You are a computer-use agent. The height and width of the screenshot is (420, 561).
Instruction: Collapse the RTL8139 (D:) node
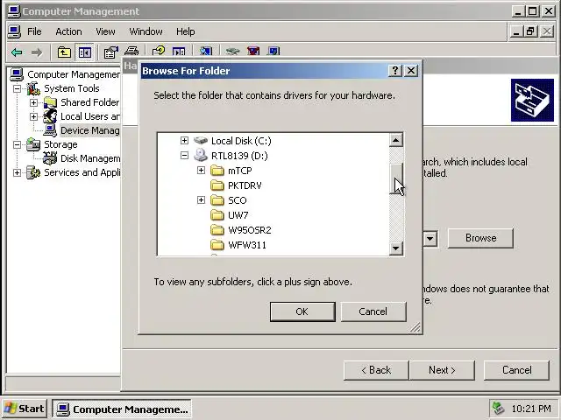tap(184, 156)
